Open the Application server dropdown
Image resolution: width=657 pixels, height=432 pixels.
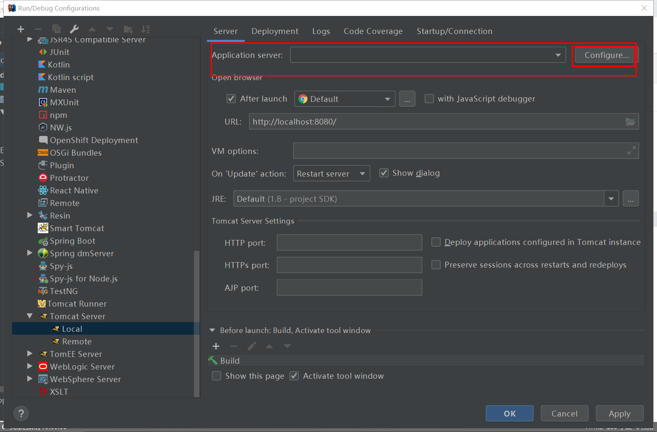(428, 55)
